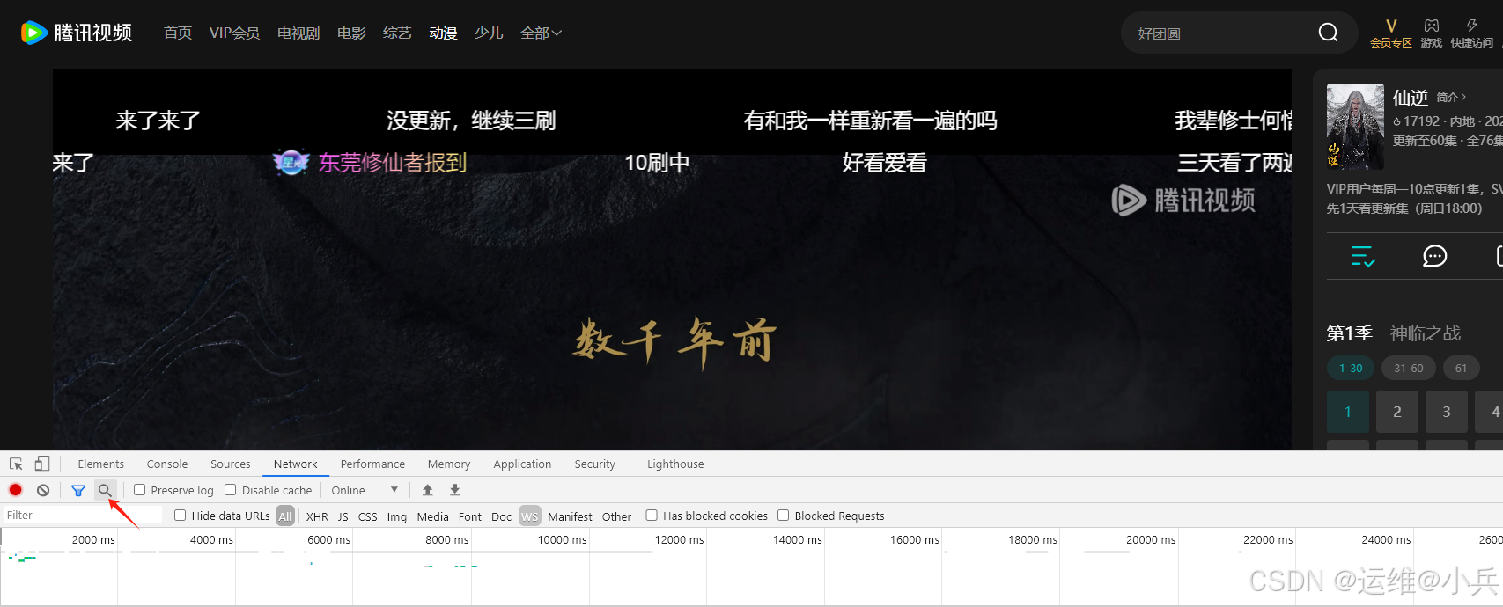The height and width of the screenshot is (607, 1503).
Task: Click the 仙逆 poster thumbnail
Action: [x=1355, y=127]
